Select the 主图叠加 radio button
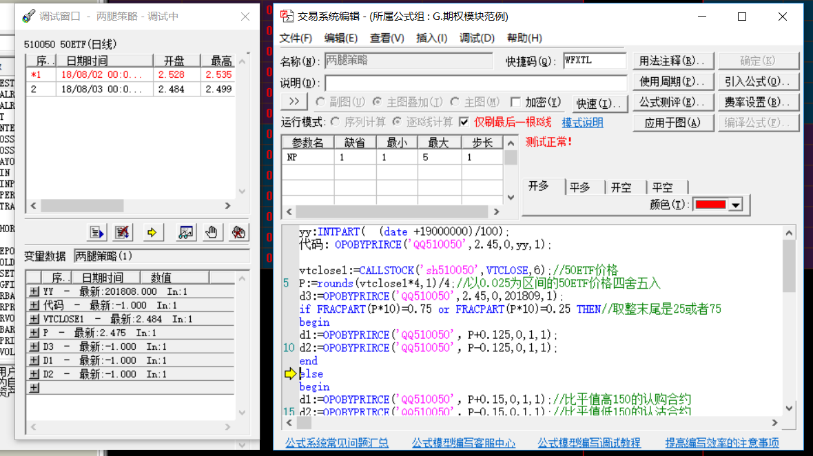The width and height of the screenshot is (813, 456). (x=378, y=102)
